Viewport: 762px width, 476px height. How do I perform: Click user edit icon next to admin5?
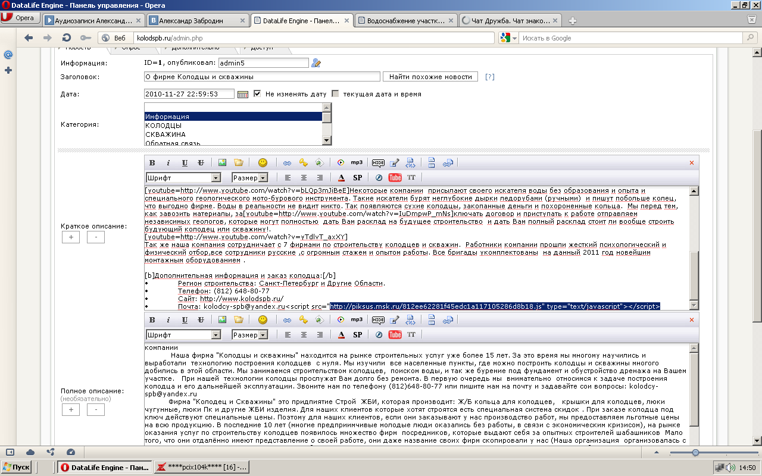click(x=316, y=62)
